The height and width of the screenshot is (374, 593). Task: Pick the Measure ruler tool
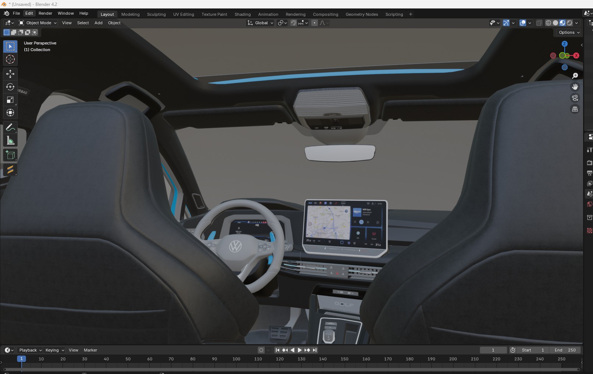[10, 140]
